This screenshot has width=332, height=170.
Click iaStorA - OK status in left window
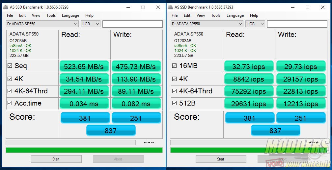coord(20,46)
